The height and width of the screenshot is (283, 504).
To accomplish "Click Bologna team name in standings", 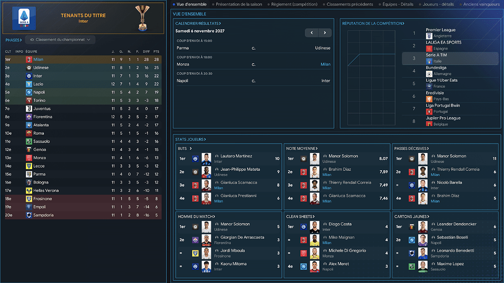I will click(x=41, y=182).
